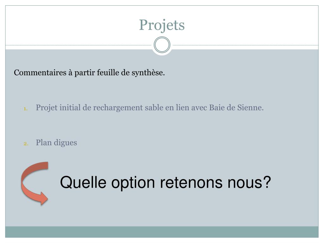
Task: Select the circle ornament below the title
Action: 162,45
